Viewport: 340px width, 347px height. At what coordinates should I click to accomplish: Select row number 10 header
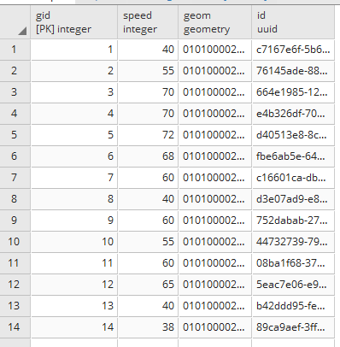(x=15, y=242)
